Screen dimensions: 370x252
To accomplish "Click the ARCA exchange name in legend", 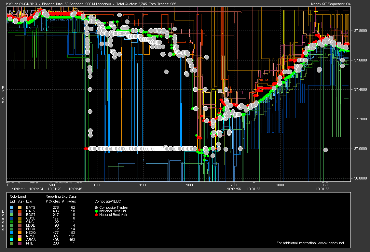I will 31,240.
